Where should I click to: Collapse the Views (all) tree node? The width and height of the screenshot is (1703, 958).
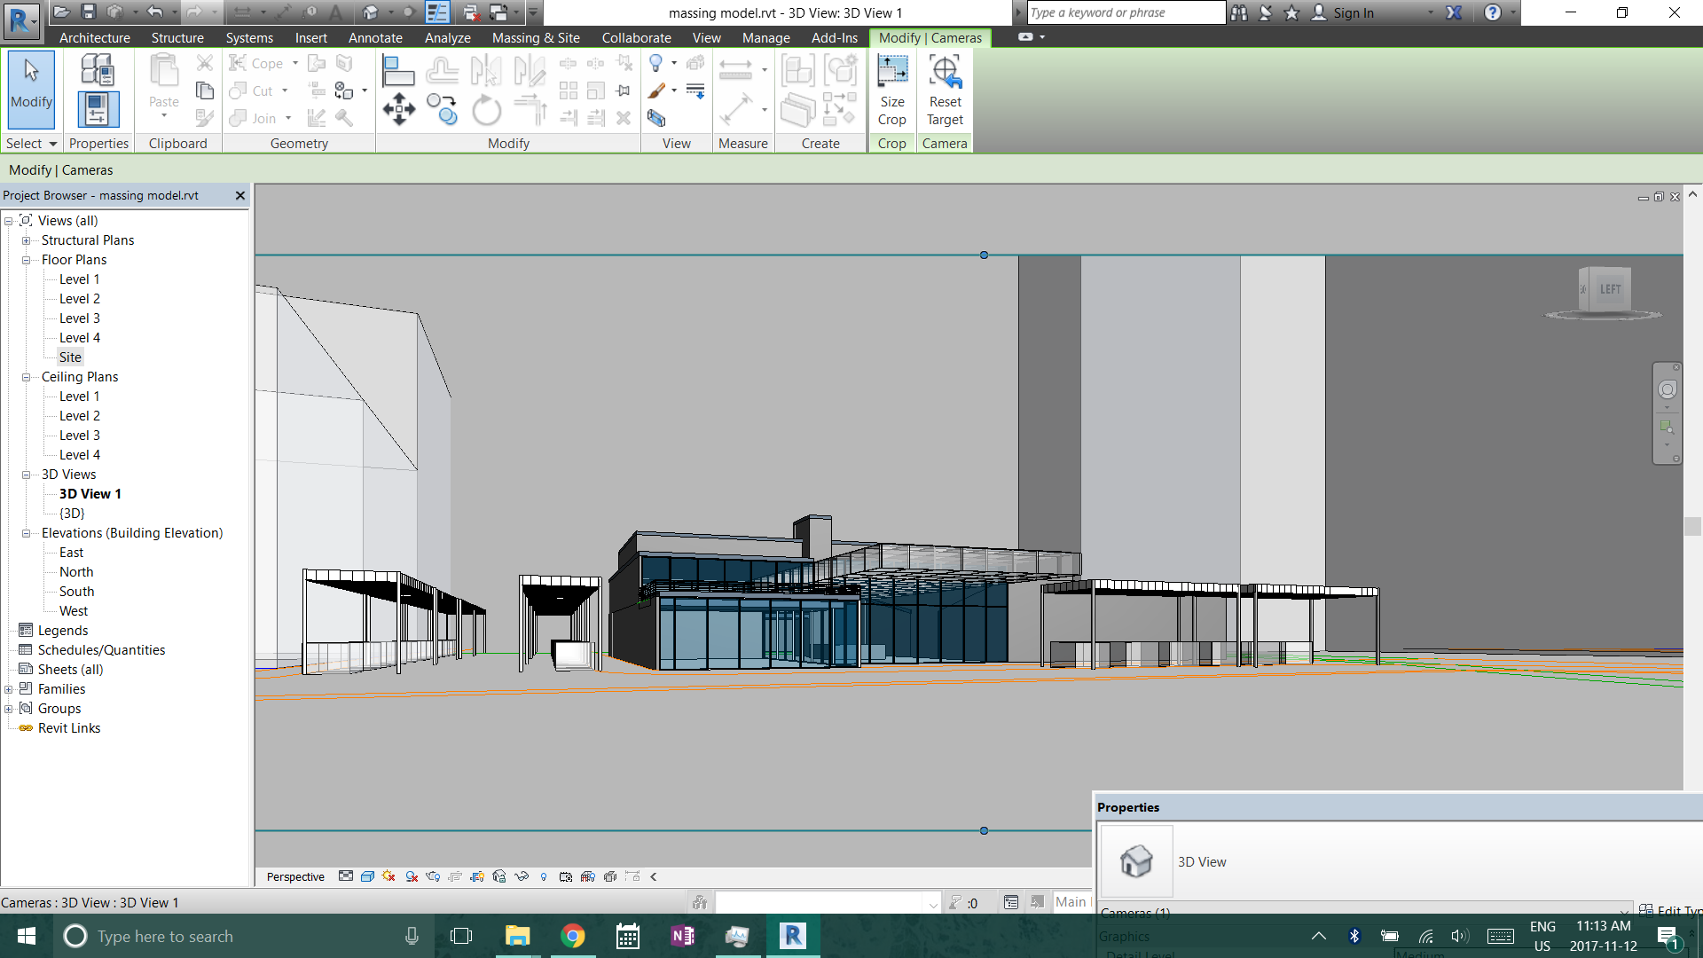[x=9, y=221]
